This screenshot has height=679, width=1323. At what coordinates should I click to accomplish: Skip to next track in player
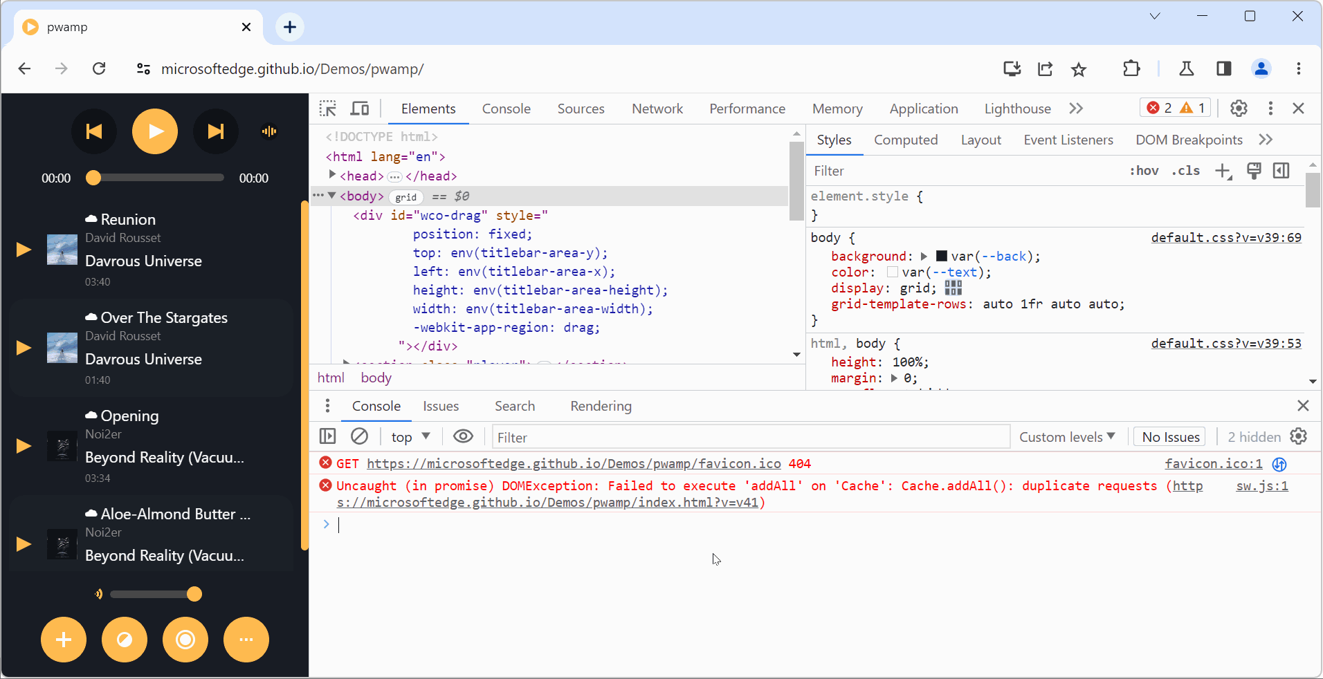click(x=216, y=131)
